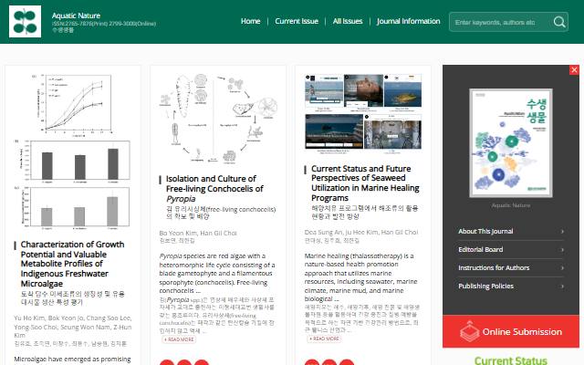Screen dimensions: 584x365
Task: Expand the Instructions for Authors arrow
Action: pos(562,267)
